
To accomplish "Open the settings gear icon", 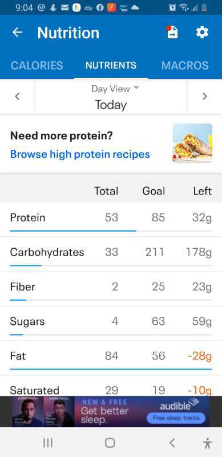I will [x=202, y=32].
